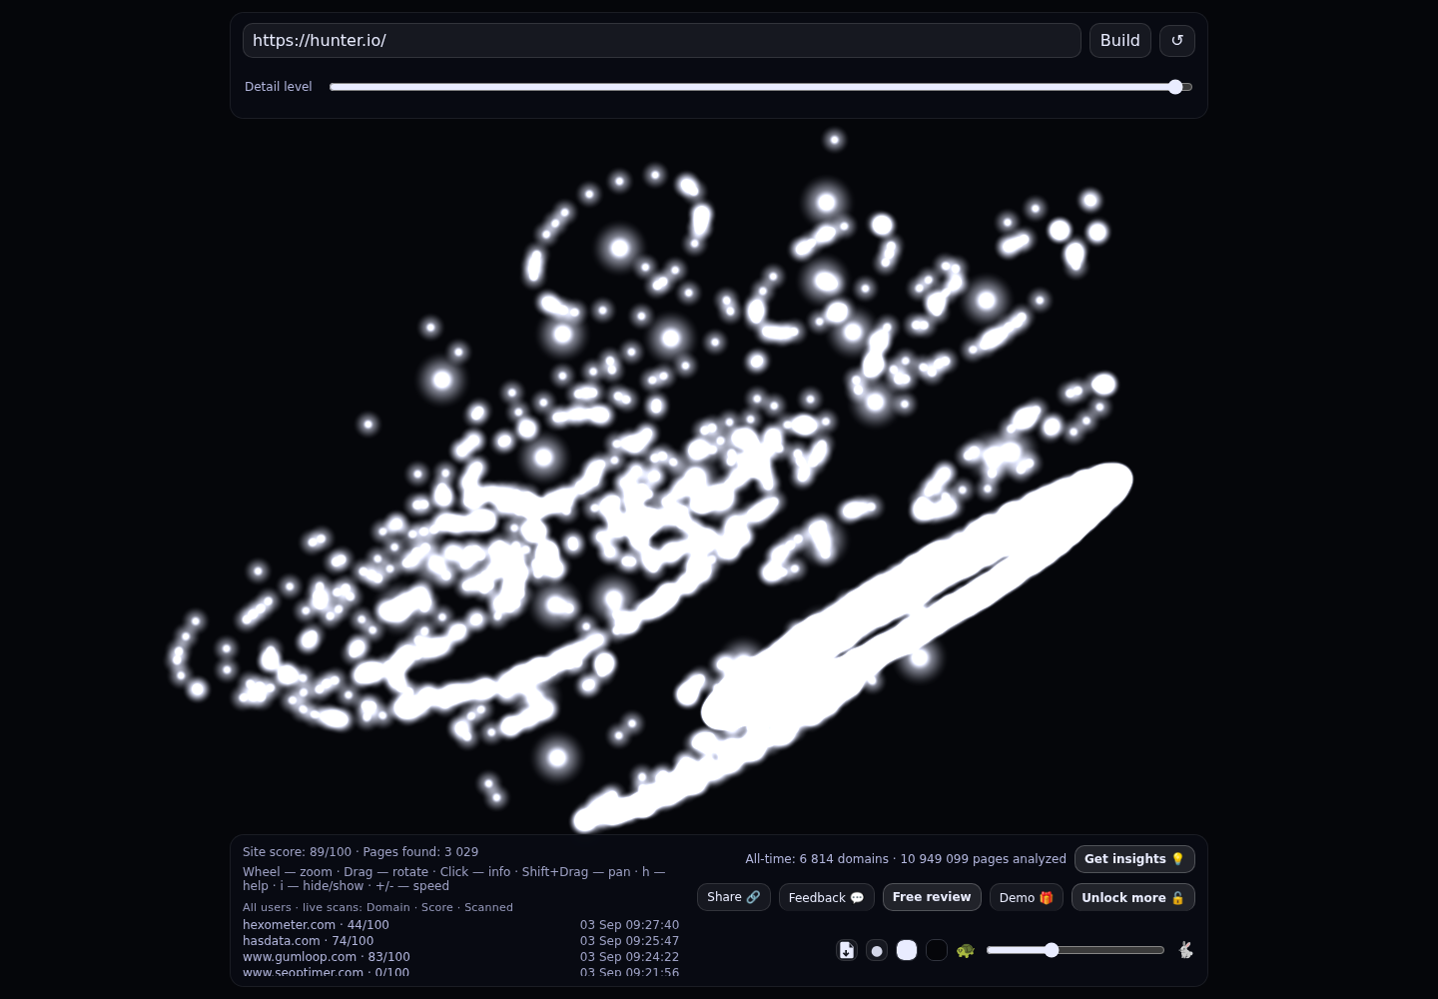Click the 03 Sep 09:24:22 timestamp
The image size is (1438, 999).
click(629, 957)
